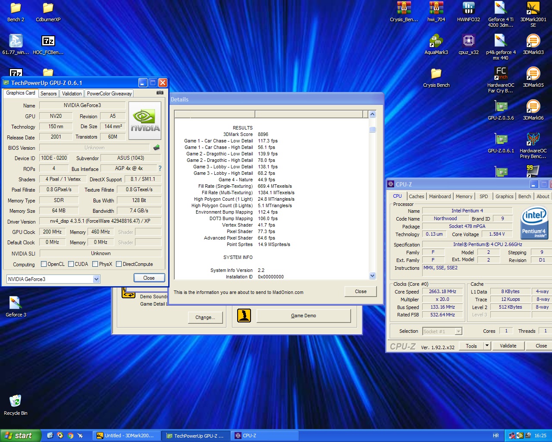Viewport: 552px width, 442px height.
Task: Switch to the GPU-Z Sensors tab
Action: (49, 94)
